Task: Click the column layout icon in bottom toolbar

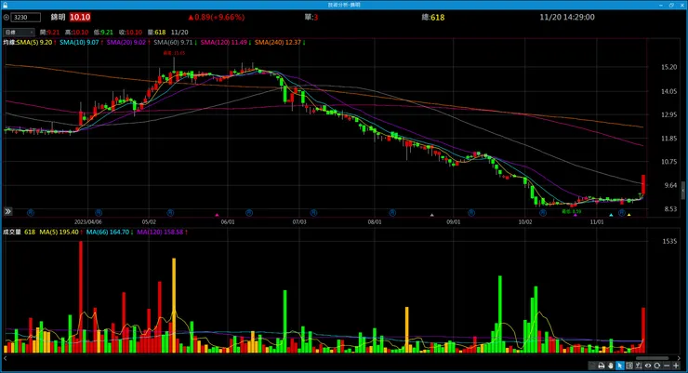Action: click(x=629, y=366)
